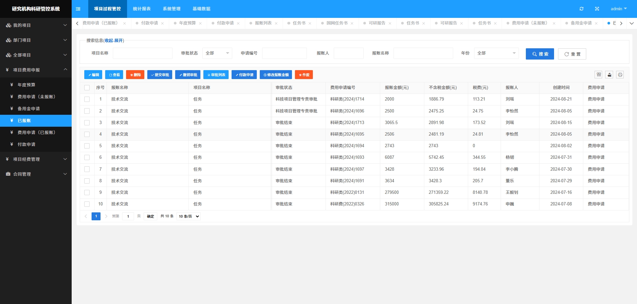Select the checkbox for row 1
The image size is (637, 304).
(87, 99)
